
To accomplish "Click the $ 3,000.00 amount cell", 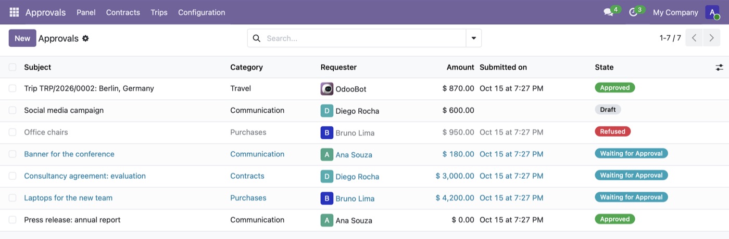I will pyautogui.click(x=455, y=176).
